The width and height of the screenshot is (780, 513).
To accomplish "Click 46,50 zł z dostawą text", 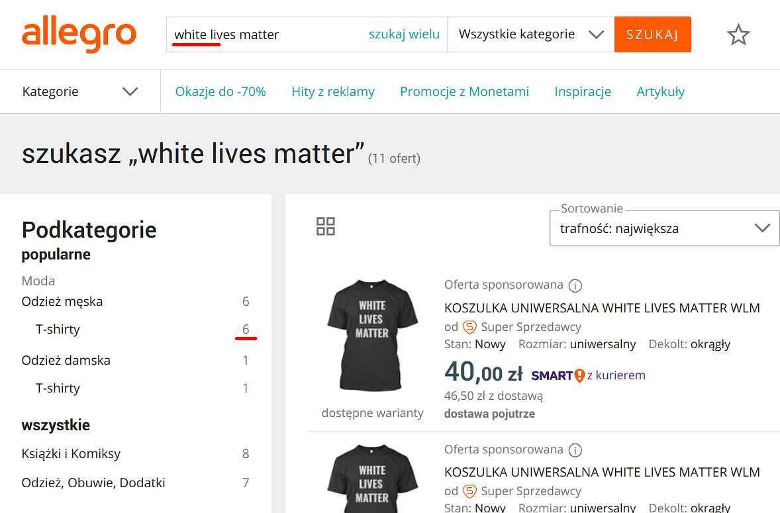I will tap(493, 396).
